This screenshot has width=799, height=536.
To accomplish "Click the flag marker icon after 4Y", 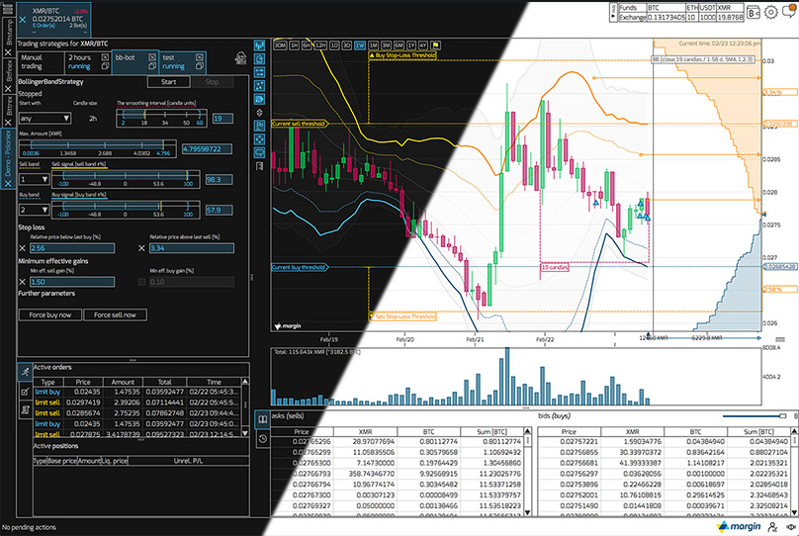I will (x=437, y=45).
